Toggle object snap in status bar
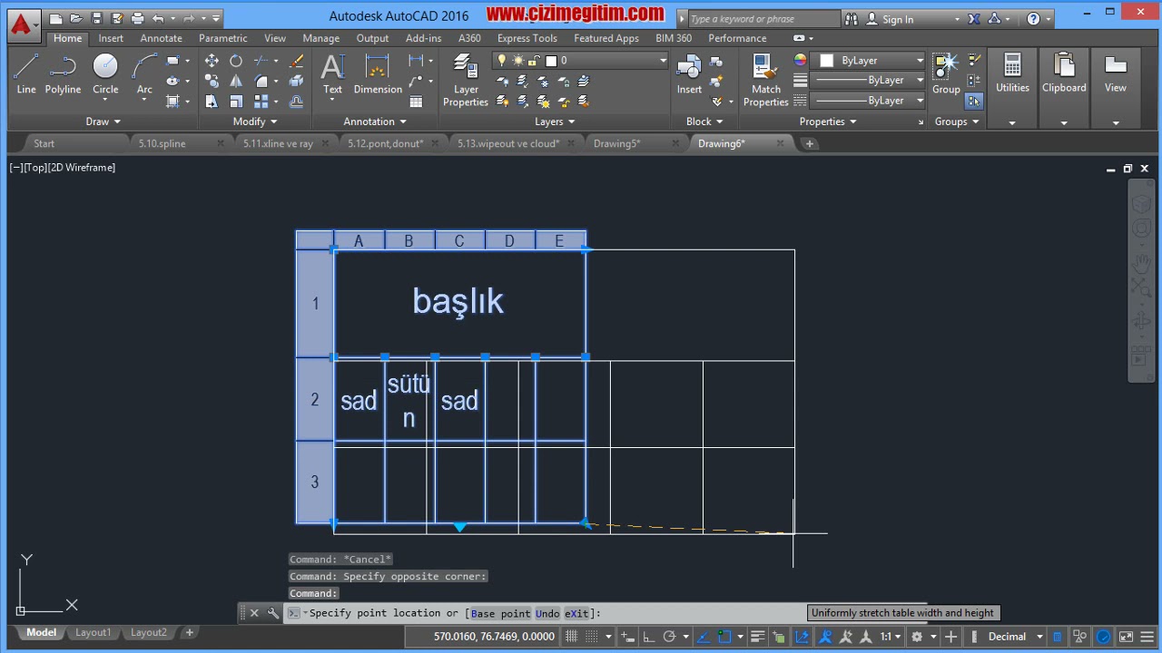The width and height of the screenshot is (1162, 653). (724, 637)
